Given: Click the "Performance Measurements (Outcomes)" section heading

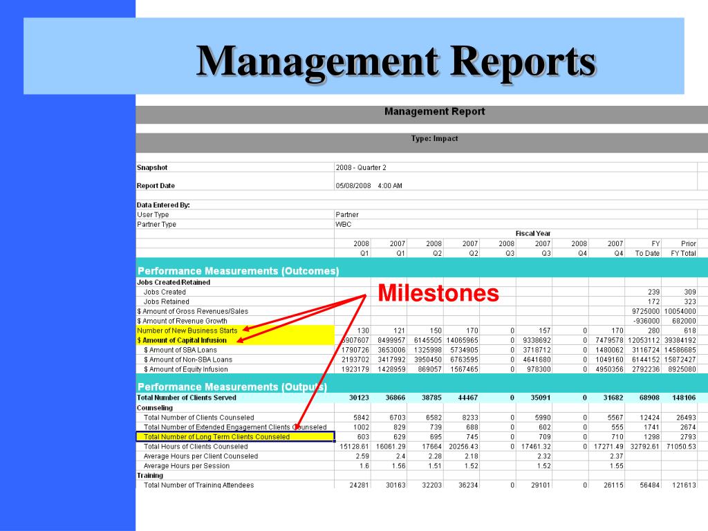Looking at the screenshot, I should (239, 271).
